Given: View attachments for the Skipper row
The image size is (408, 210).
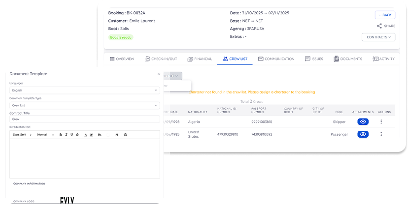Looking at the screenshot, I should 363,121.
